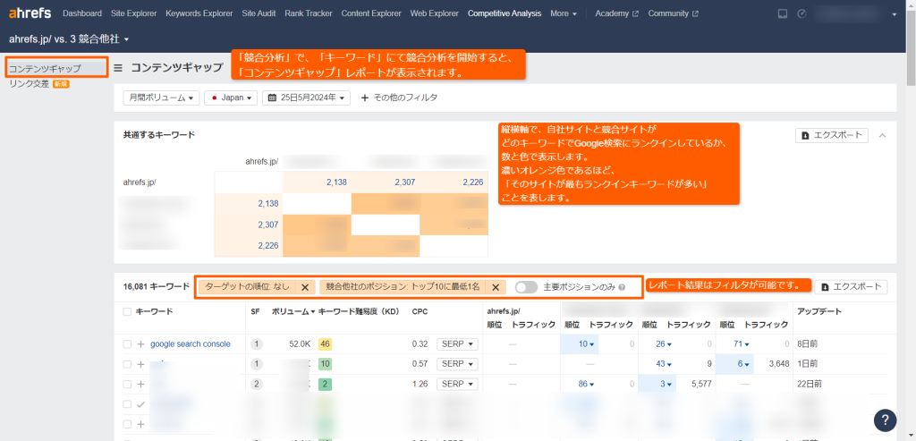Open Keywords Explorer

click(199, 13)
